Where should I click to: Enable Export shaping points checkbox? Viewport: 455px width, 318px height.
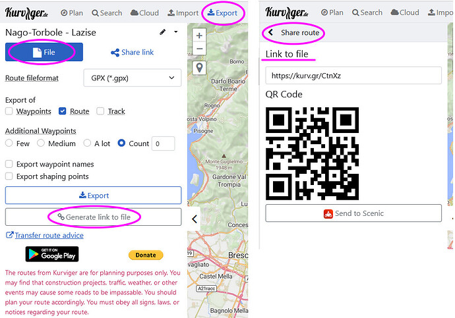click(x=9, y=176)
